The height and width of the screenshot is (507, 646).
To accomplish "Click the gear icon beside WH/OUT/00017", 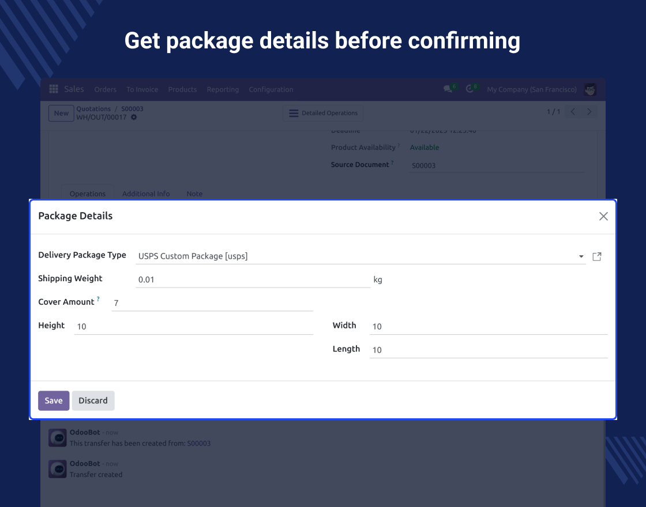I will click(x=134, y=118).
